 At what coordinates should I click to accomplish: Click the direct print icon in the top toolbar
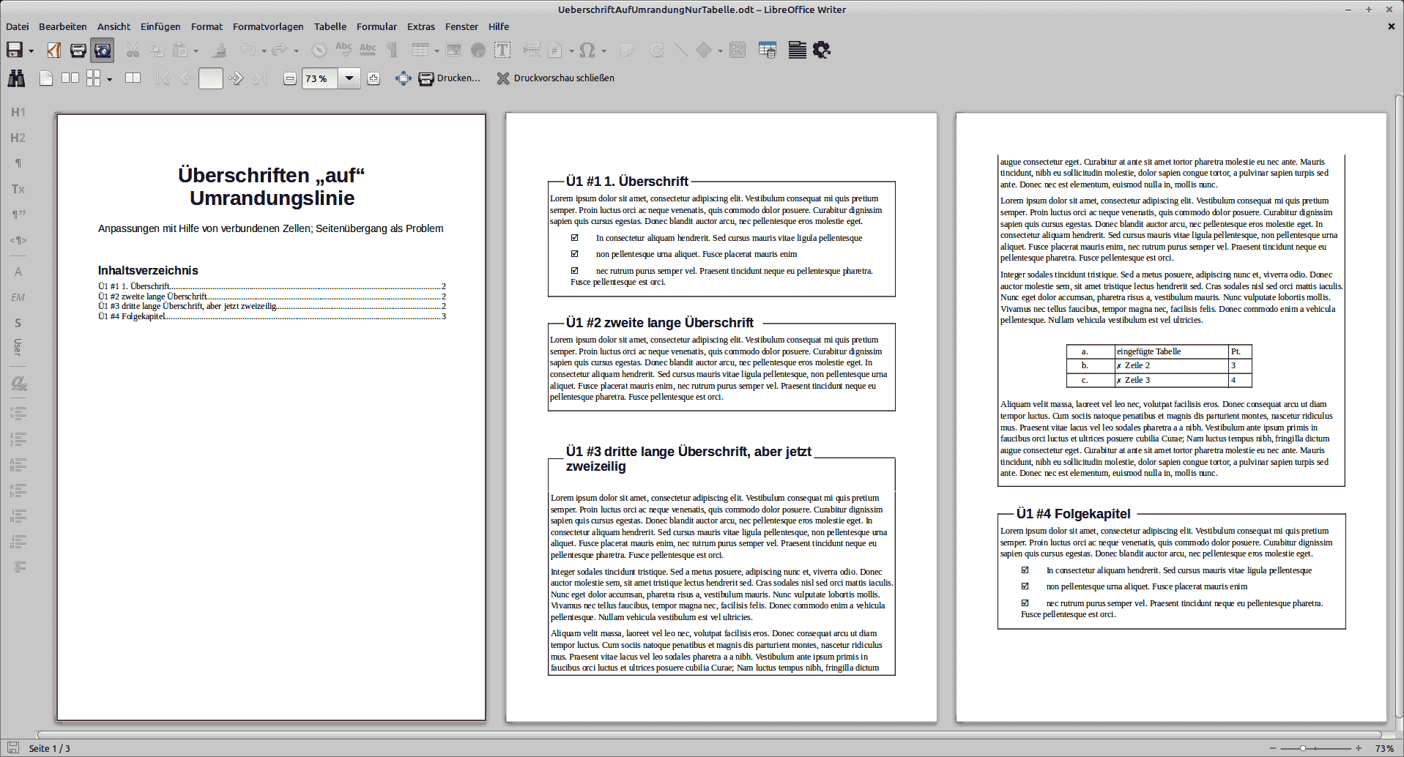tap(78, 50)
